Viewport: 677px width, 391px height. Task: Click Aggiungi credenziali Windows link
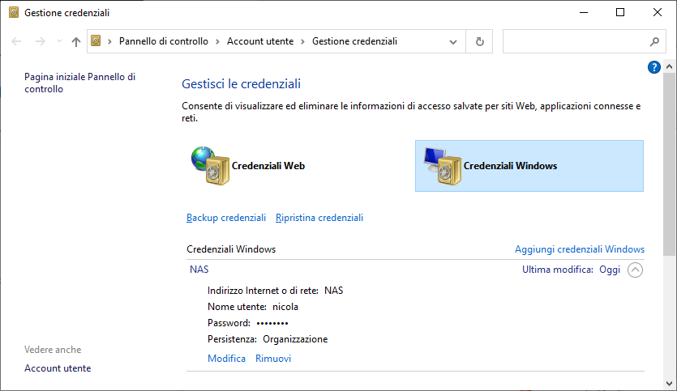pyautogui.click(x=580, y=249)
